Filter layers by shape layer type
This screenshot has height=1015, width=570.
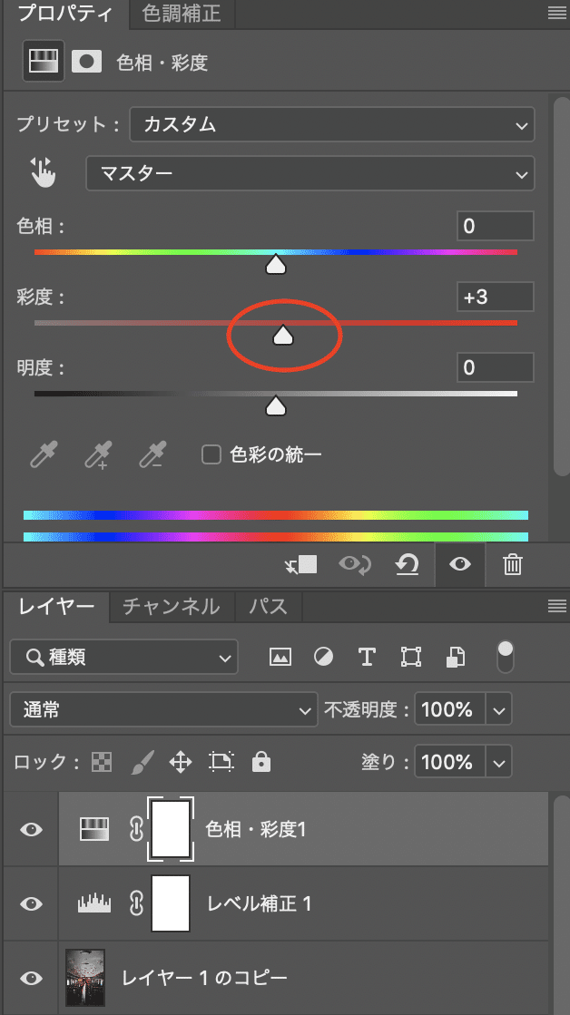tap(410, 657)
